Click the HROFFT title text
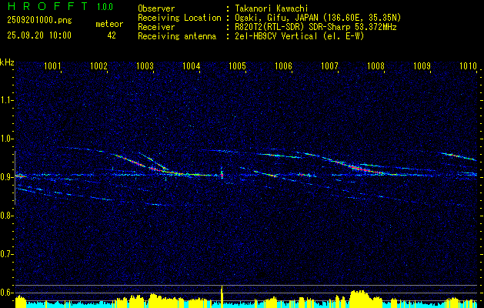This screenshot has height=308, width=484. pos(48,6)
